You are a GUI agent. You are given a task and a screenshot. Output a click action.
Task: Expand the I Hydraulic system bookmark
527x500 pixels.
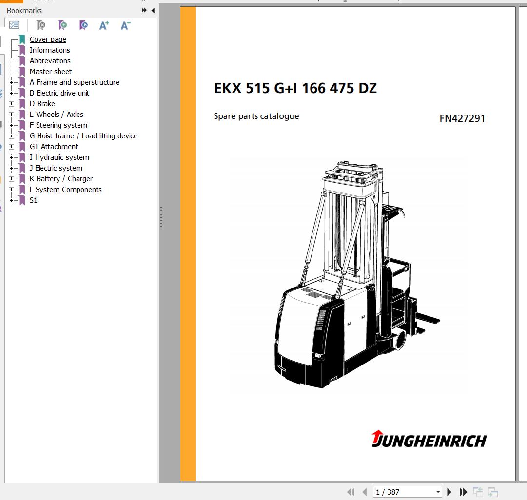pyautogui.click(x=11, y=157)
